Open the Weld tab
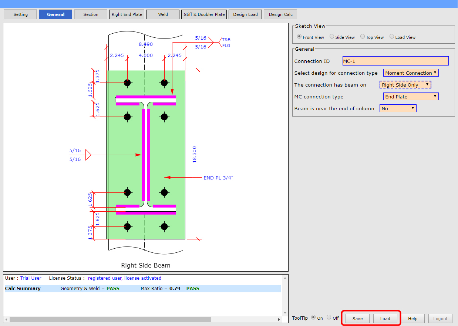 (162, 14)
